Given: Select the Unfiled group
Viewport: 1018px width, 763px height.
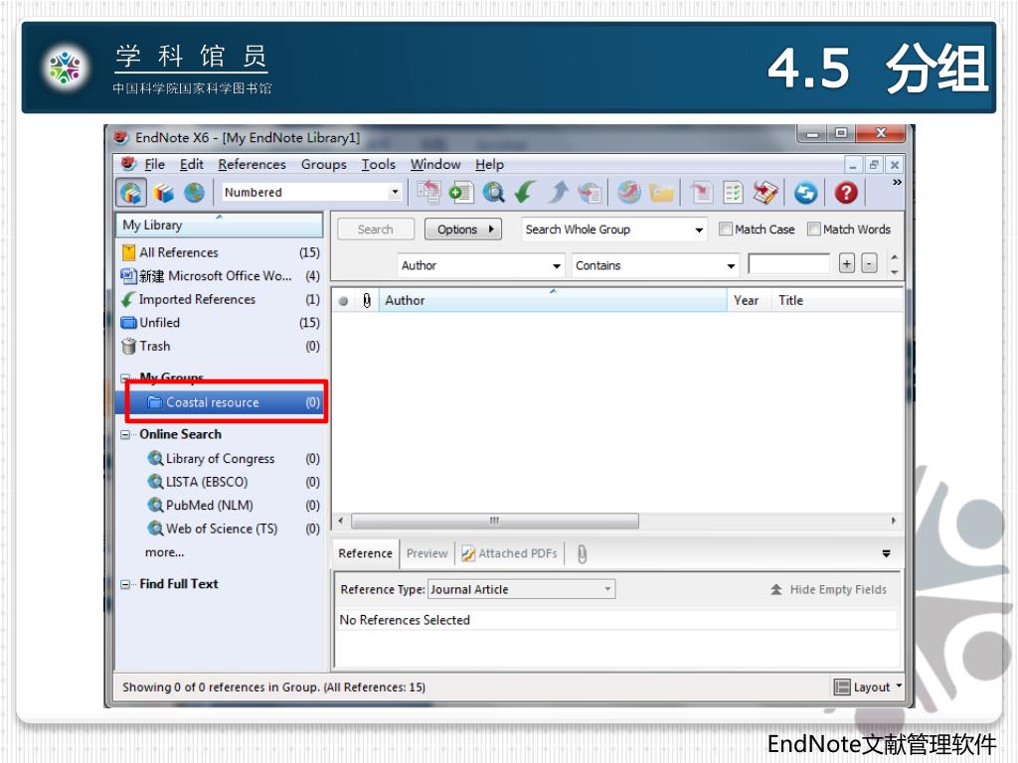Looking at the screenshot, I should pyautogui.click(x=221, y=323).
